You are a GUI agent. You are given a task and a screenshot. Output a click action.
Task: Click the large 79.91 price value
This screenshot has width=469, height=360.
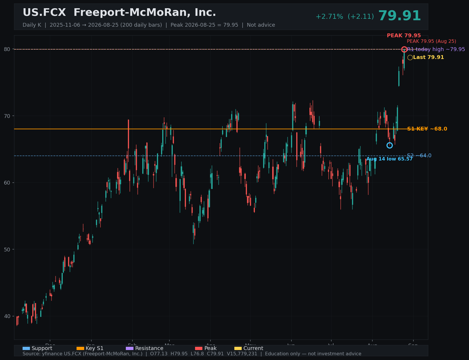tap(399, 16)
